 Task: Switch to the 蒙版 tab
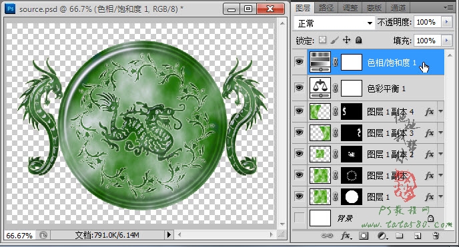pos(374,8)
